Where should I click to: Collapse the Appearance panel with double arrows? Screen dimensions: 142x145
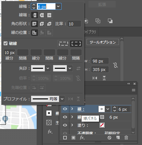129,84
